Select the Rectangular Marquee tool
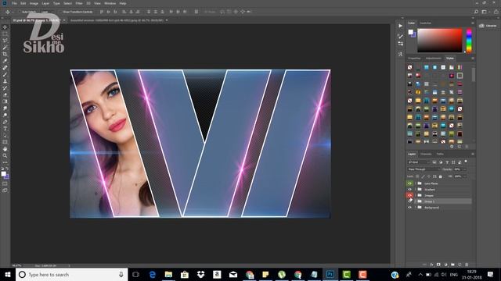 (5, 34)
